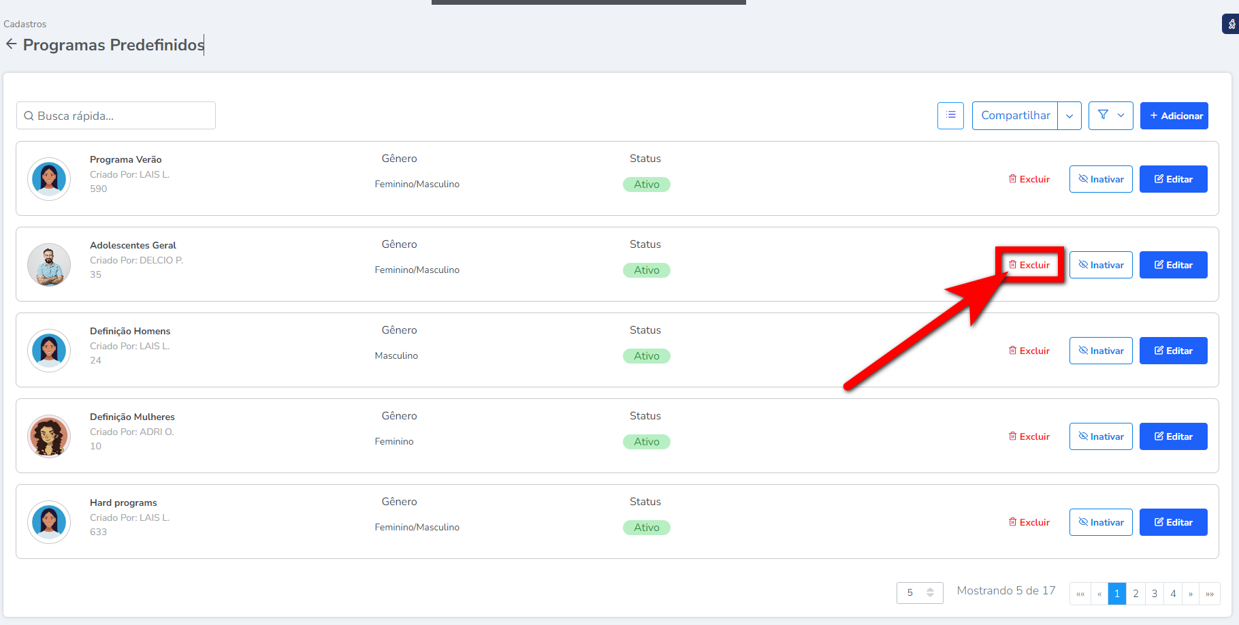Delete the Programa Verão program
The width and height of the screenshot is (1239, 625).
click(x=1029, y=179)
